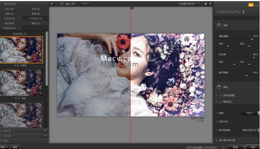Expand the 选择性调整 section triangle
This screenshot has width=260, height=149.
(x=217, y=95)
